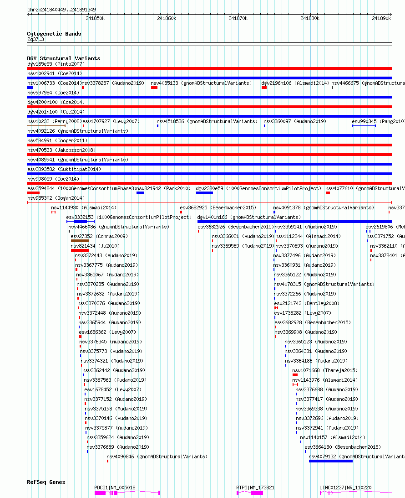Click the nsv4085133 red variant bar

click(154, 88)
